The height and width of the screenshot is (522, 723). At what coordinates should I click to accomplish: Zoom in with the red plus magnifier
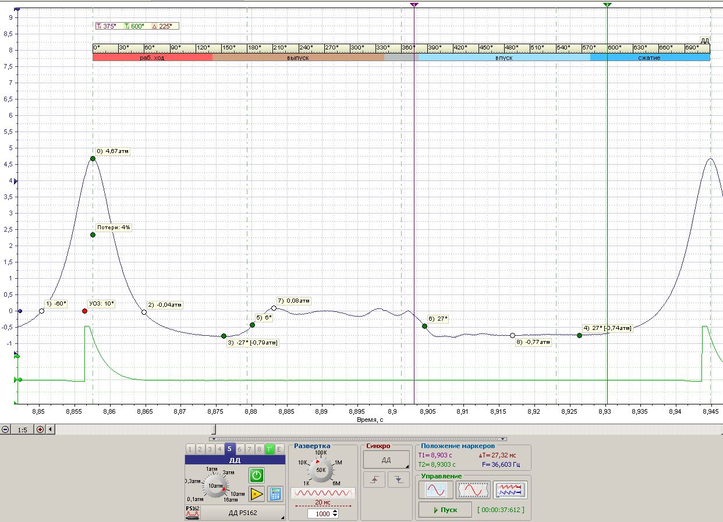click(x=40, y=429)
